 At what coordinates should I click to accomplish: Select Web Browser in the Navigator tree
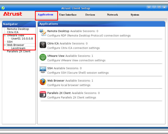click(x=16, y=45)
